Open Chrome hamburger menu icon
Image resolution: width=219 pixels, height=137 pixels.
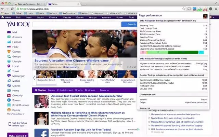[x=216, y=9]
